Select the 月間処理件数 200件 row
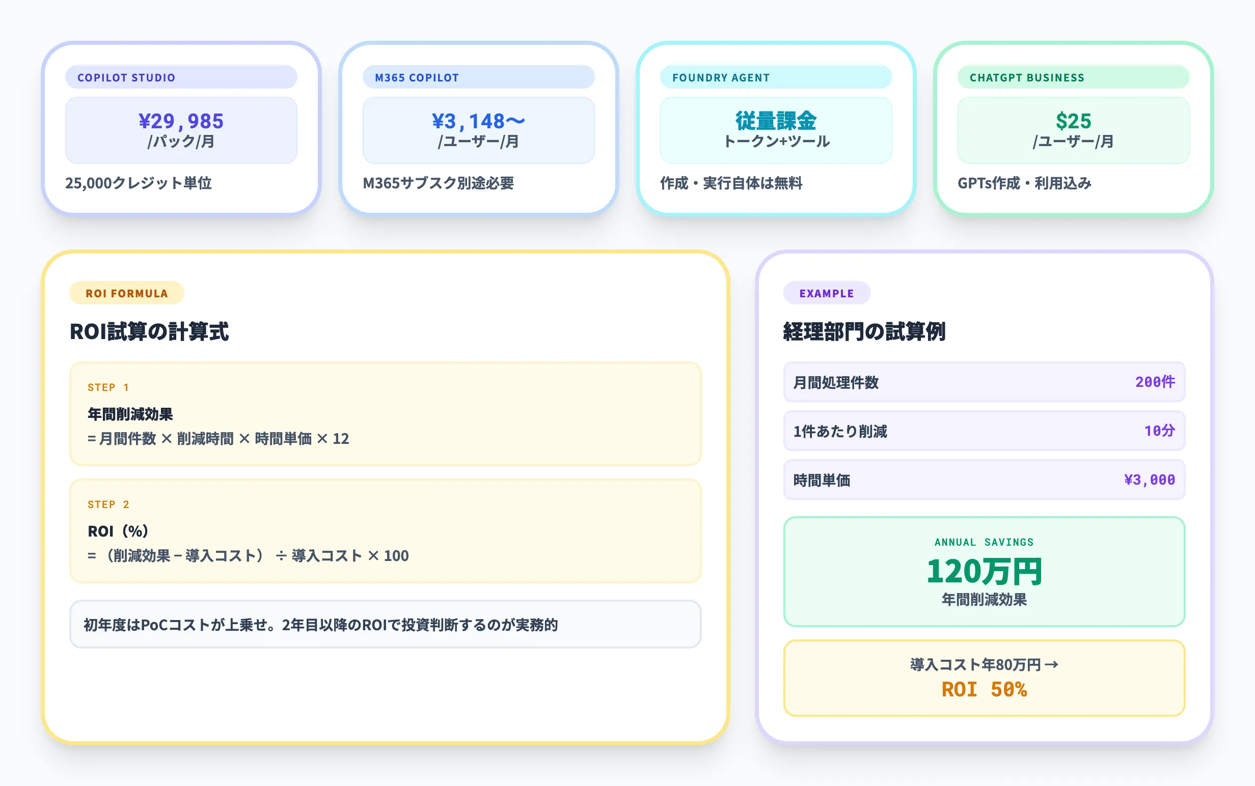Screen dimensions: 1255x786 (985, 383)
